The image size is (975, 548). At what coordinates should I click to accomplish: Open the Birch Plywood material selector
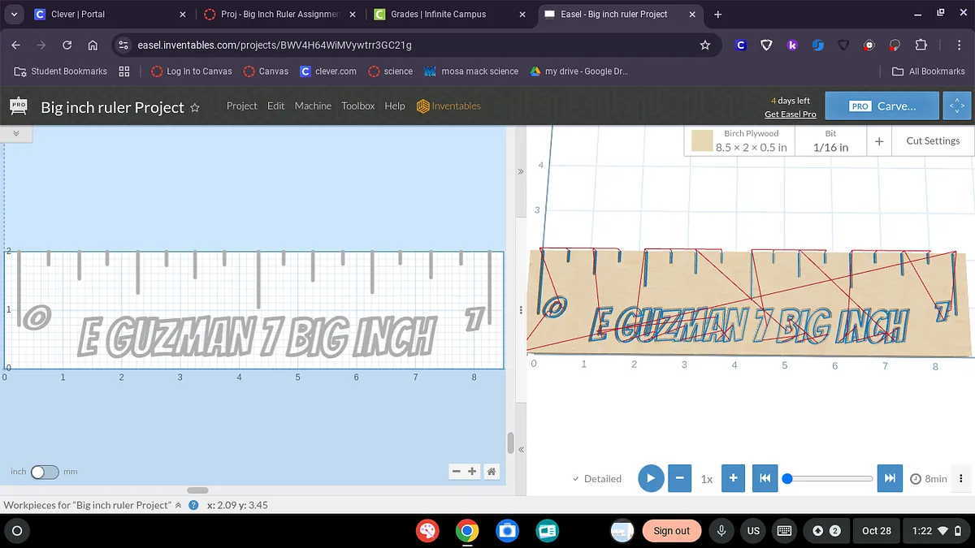click(x=739, y=140)
